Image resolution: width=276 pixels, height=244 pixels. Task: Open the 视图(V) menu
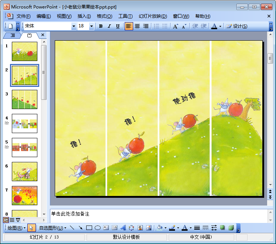[64, 16]
